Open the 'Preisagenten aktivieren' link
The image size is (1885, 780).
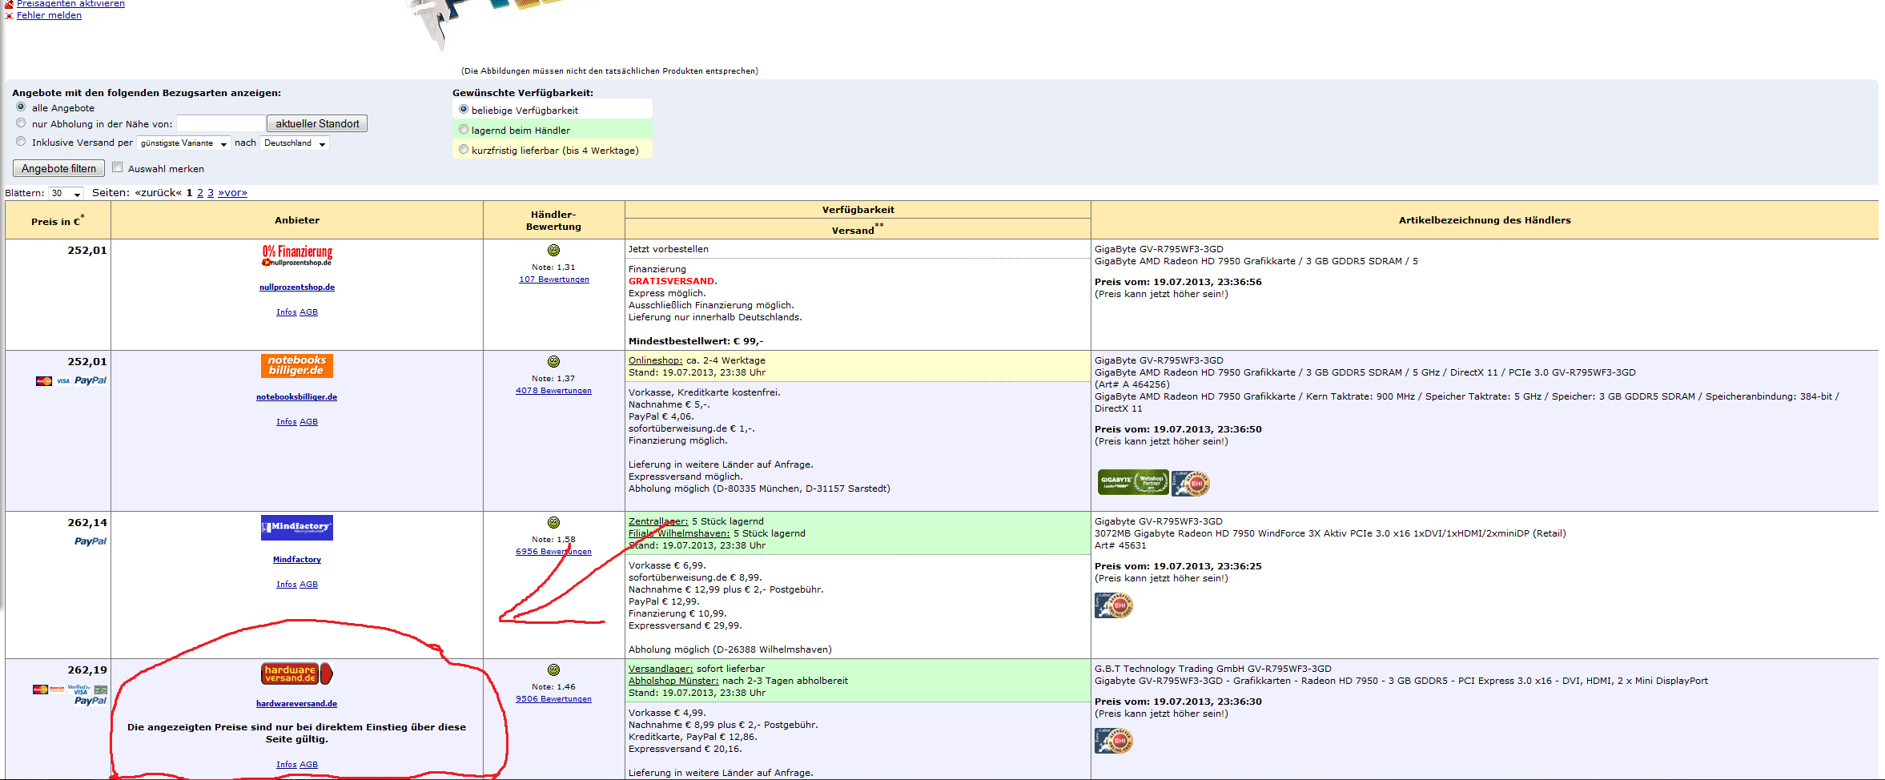pyautogui.click(x=70, y=4)
